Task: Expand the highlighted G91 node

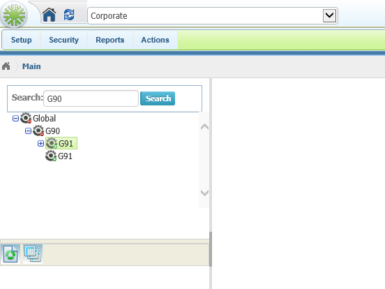Action: tap(40, 144)
